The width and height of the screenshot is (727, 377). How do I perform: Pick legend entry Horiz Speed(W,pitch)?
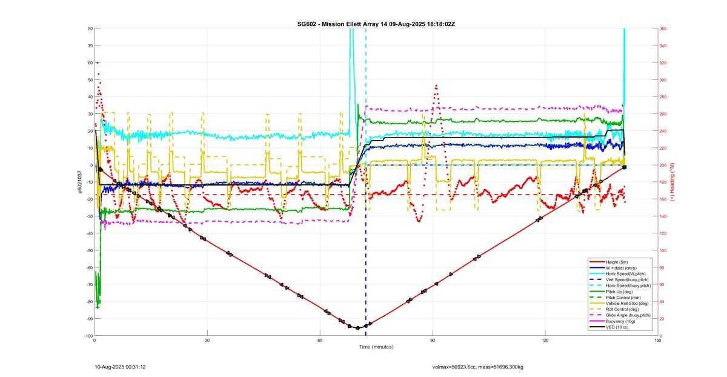pyautogui.click(x=625, y=273)
